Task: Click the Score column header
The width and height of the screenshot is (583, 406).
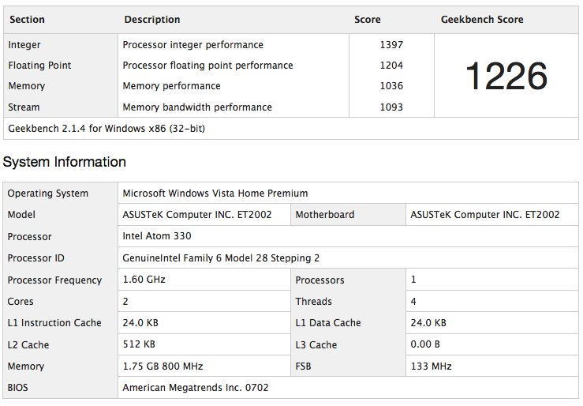Action: click(x=367, y=20)
